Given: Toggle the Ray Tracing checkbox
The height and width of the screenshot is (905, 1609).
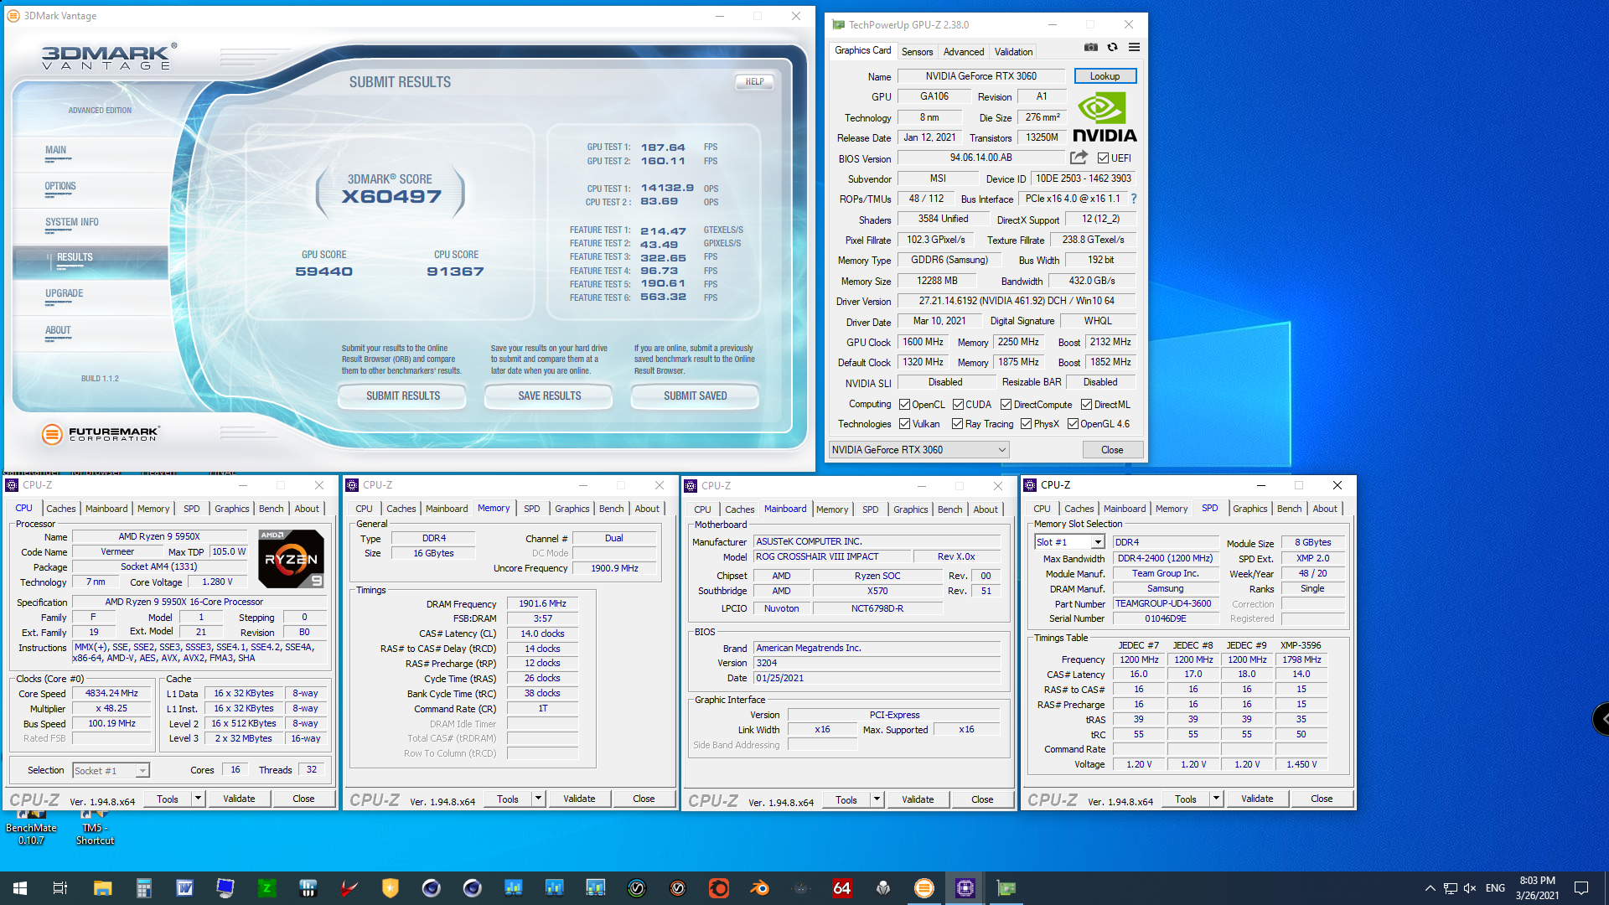Looking at the screenshot, I should coord(957,424).
